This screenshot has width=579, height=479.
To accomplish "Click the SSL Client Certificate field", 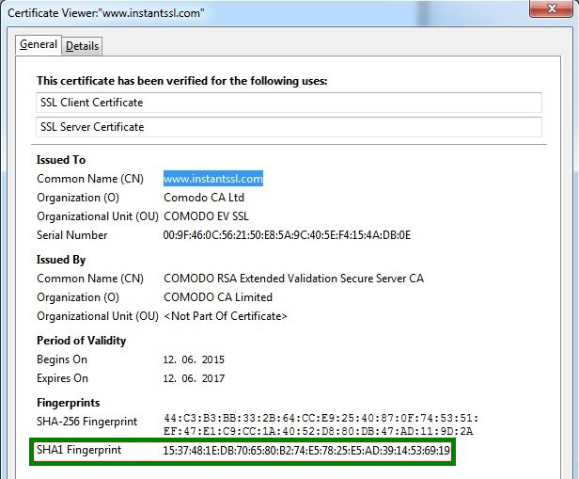I will (289, 103).
